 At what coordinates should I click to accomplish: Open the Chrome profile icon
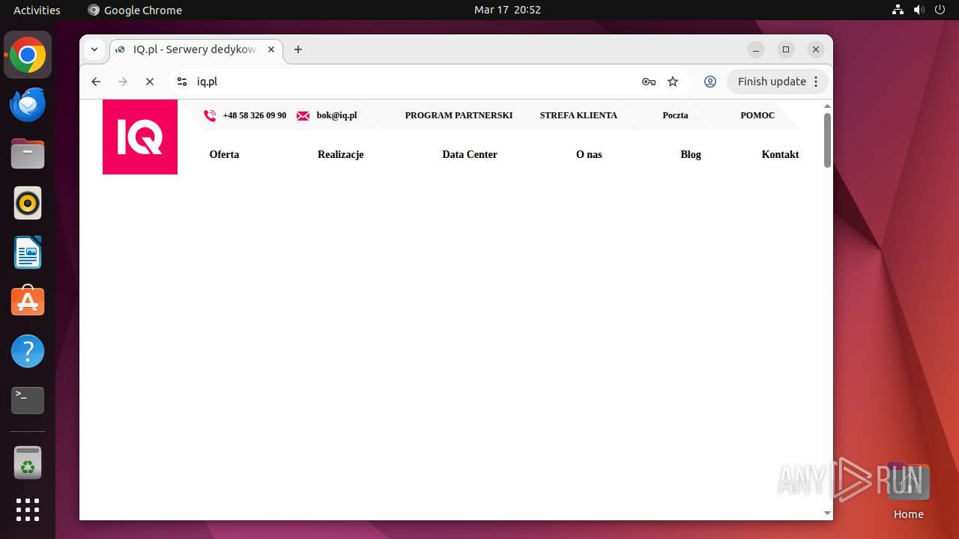pyautogui.click(x=710, y=82)
